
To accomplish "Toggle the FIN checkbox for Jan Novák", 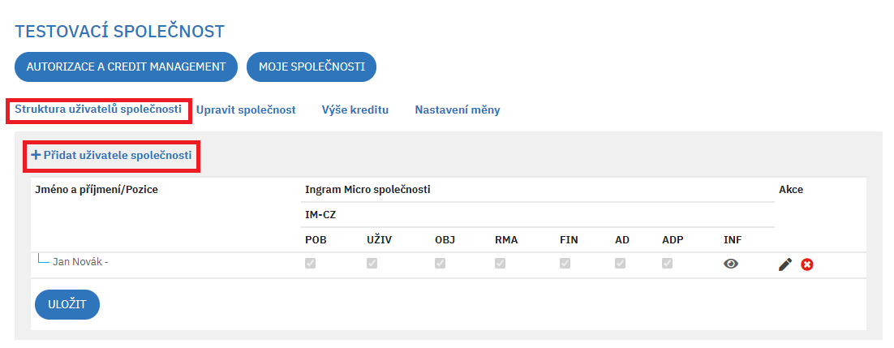I will (x=565, y=264).
